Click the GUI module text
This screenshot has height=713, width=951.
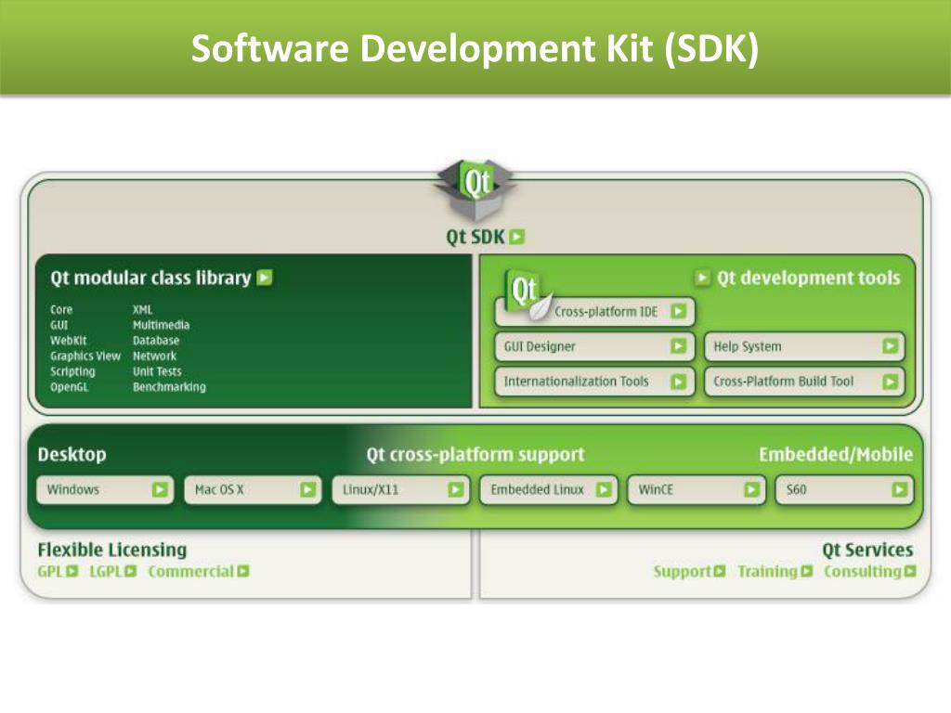click(x=59, y=325)
